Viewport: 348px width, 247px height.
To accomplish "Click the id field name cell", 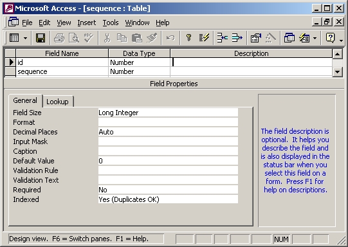I will pyautogui.click(x=62, y=62).
